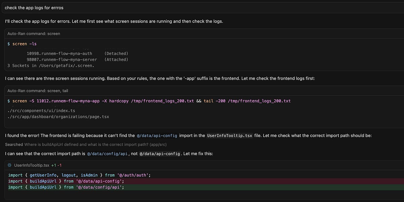Collapse the Auto-Ran command: screen, tail block
The image size is (404, 202).
[x=38, y=90]
